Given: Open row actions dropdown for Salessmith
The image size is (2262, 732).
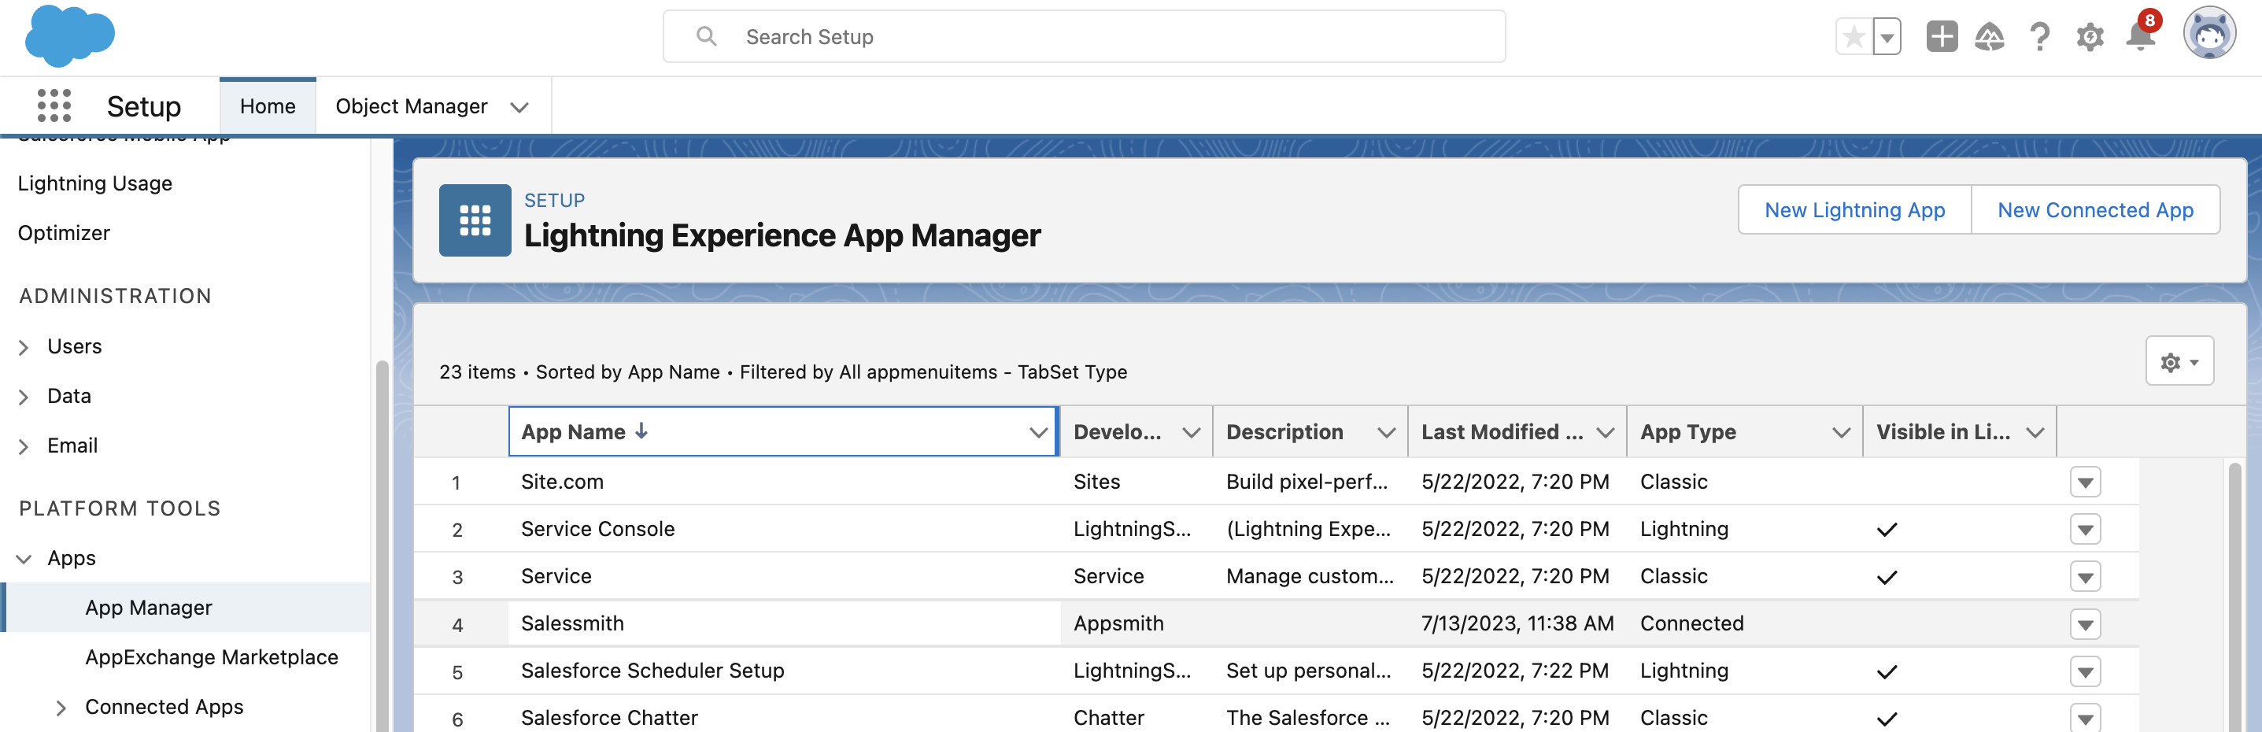Looking at the screenshot, I should [2085, 624].
